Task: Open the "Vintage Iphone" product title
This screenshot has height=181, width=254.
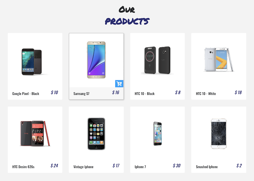Action: tap(83, 167)
